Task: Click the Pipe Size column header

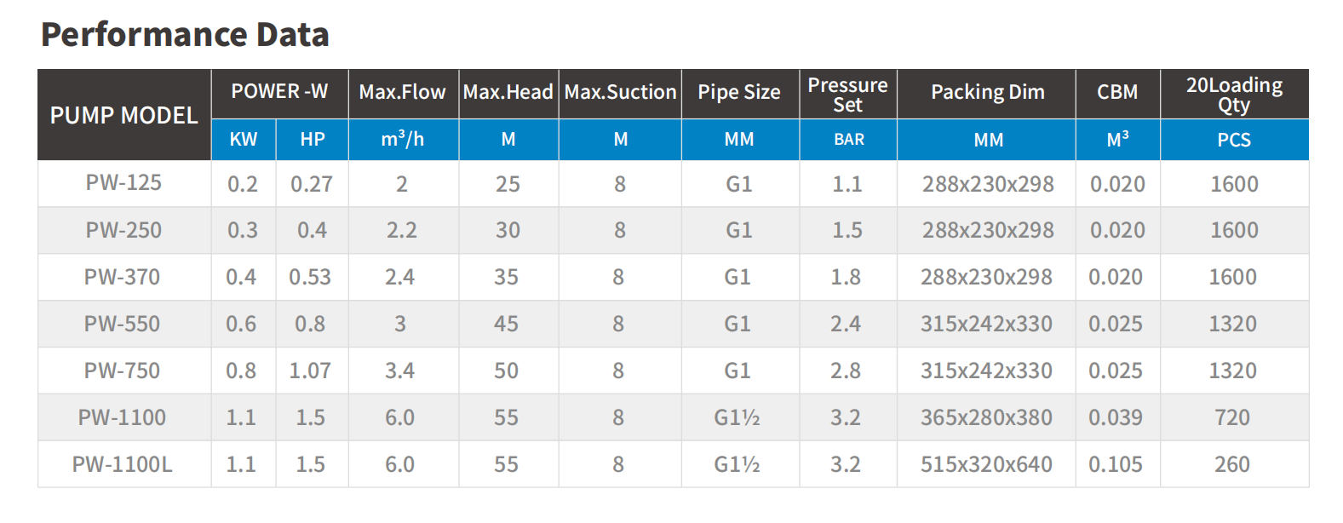Action: pos(739,92)
